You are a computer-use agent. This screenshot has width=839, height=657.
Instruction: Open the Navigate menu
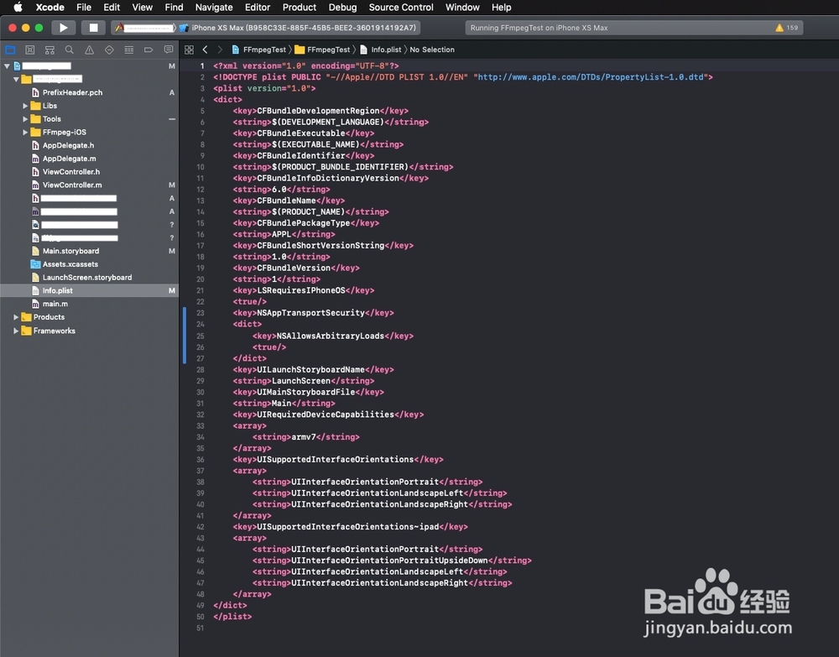(x=214, y=7)
